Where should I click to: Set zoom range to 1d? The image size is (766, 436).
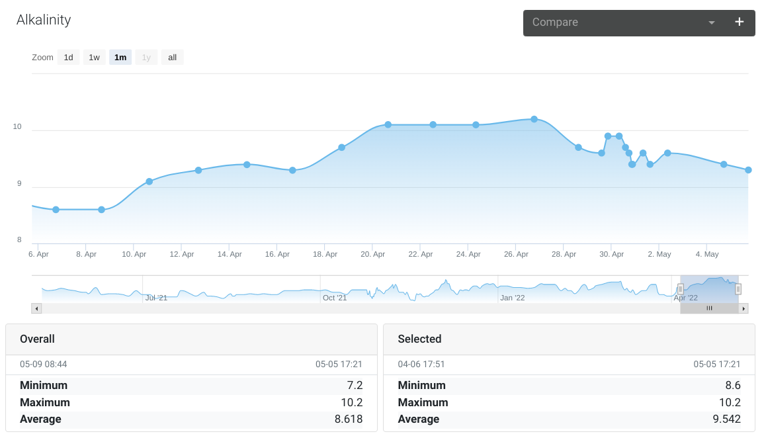pos(68,57)
